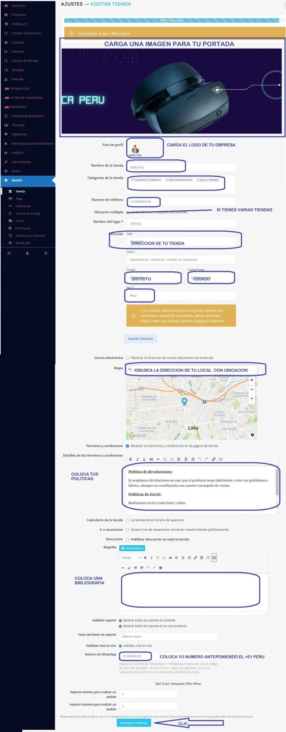This screenshot has width=286, height=732.
Task: Click the external-link icon in the sidebar footer
Action: pyautogui.click(x=9, y=253)
